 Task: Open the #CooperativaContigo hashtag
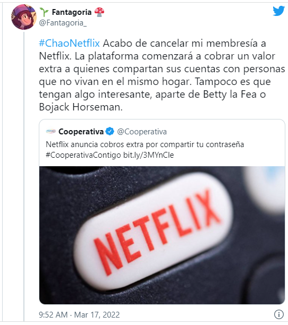pyautogui.click(x=83, y=155)
